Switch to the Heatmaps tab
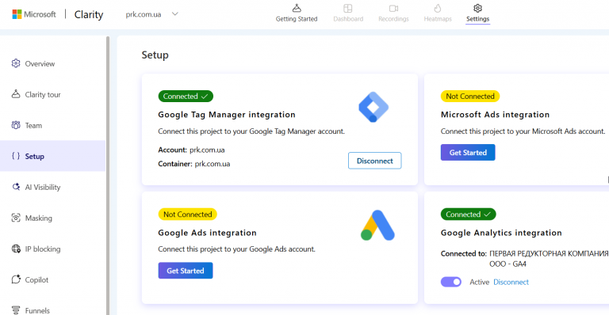 click(x=438, y=13)
